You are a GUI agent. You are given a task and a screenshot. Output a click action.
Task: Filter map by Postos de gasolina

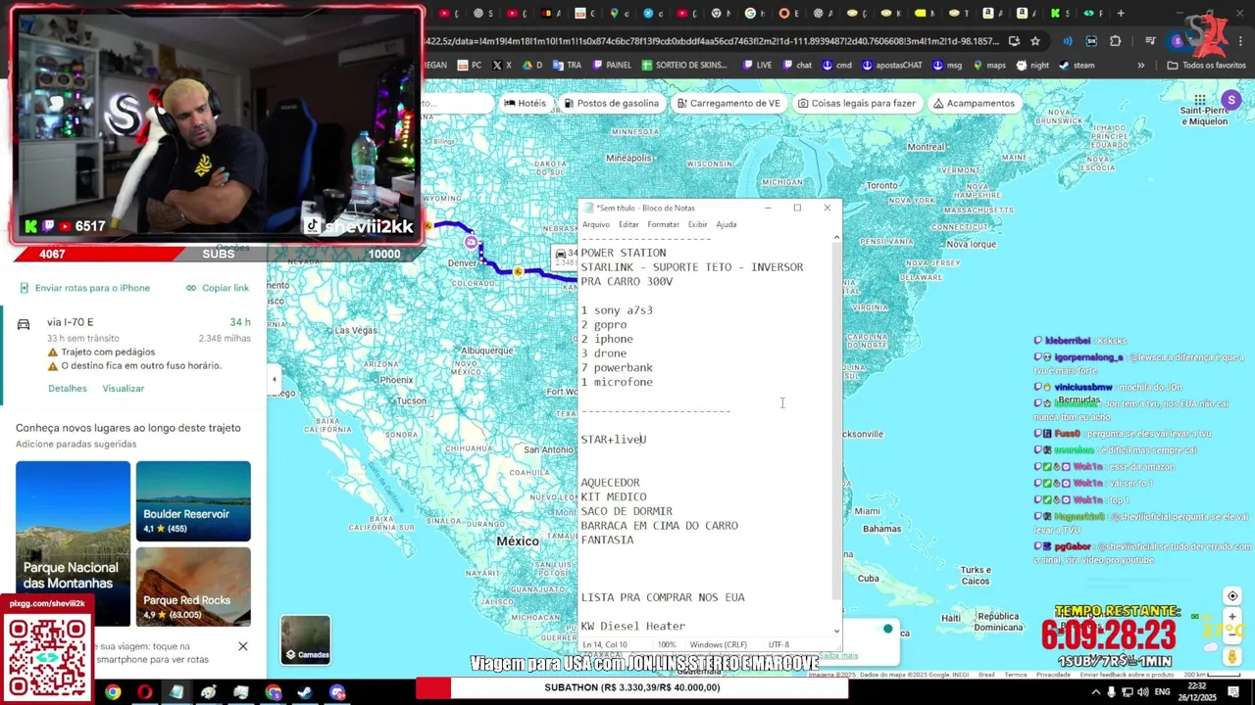pos(610,103)
